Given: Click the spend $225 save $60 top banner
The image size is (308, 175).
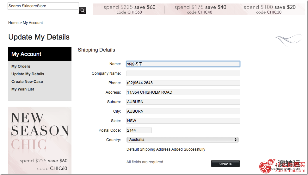Looking at the screenshot, I should coord(129,9).
